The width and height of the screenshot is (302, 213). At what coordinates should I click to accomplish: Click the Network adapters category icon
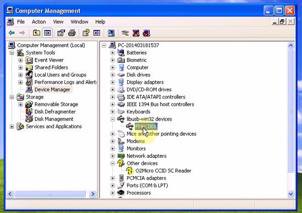[121, 156]
